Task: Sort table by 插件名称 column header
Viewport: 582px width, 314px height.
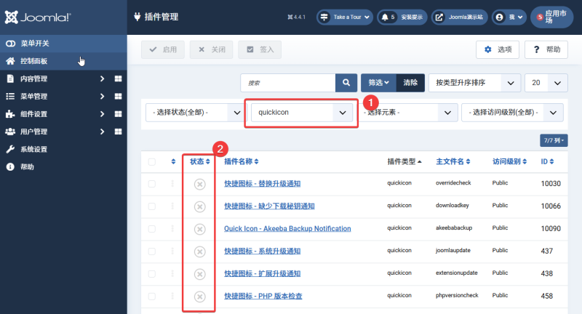Action: tap(241, 161)
